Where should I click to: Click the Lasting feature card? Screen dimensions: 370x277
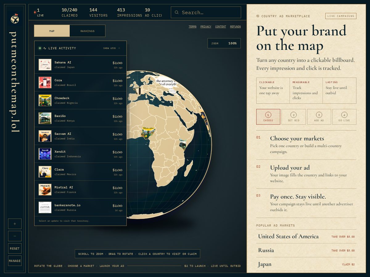(339, 90)
